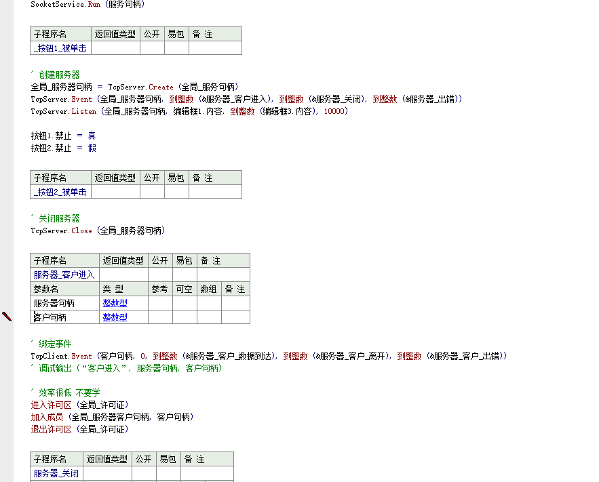Click the comment line 创建服务器

pyautogui.click(x=56, y=75)
